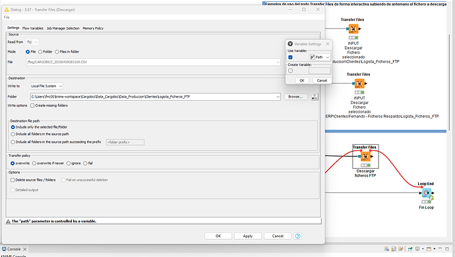This screenshot has width=455, height=257.
Task: Click Cancel in the Transfer Files dialog
Action: [x=278, y=236]
